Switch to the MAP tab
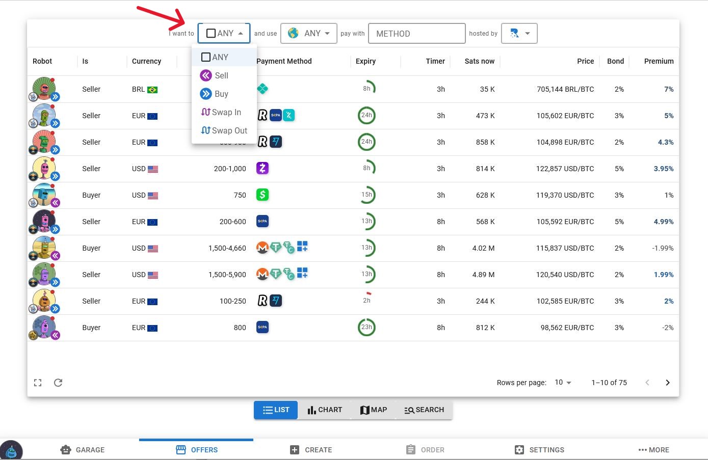 pyautogui.click(x=373, y=410)
